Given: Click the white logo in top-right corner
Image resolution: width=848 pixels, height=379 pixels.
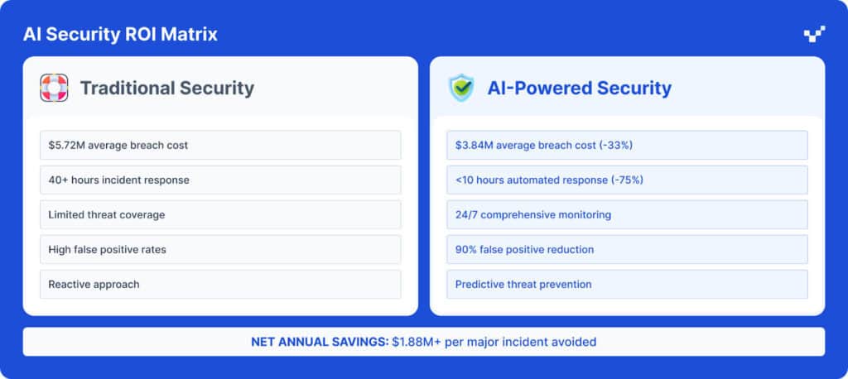Looking at the screenshot, I should (x=814, y=34).
